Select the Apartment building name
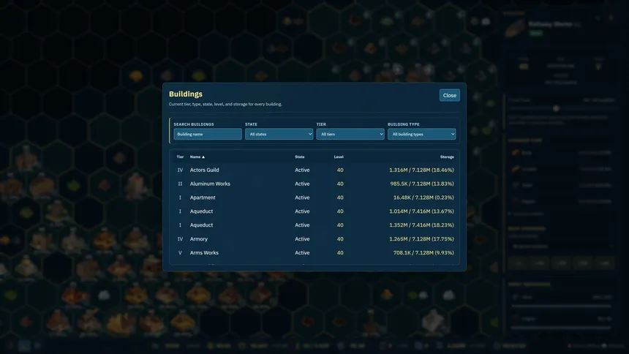Viewport: 629px width, 354px height. [203, 197]
